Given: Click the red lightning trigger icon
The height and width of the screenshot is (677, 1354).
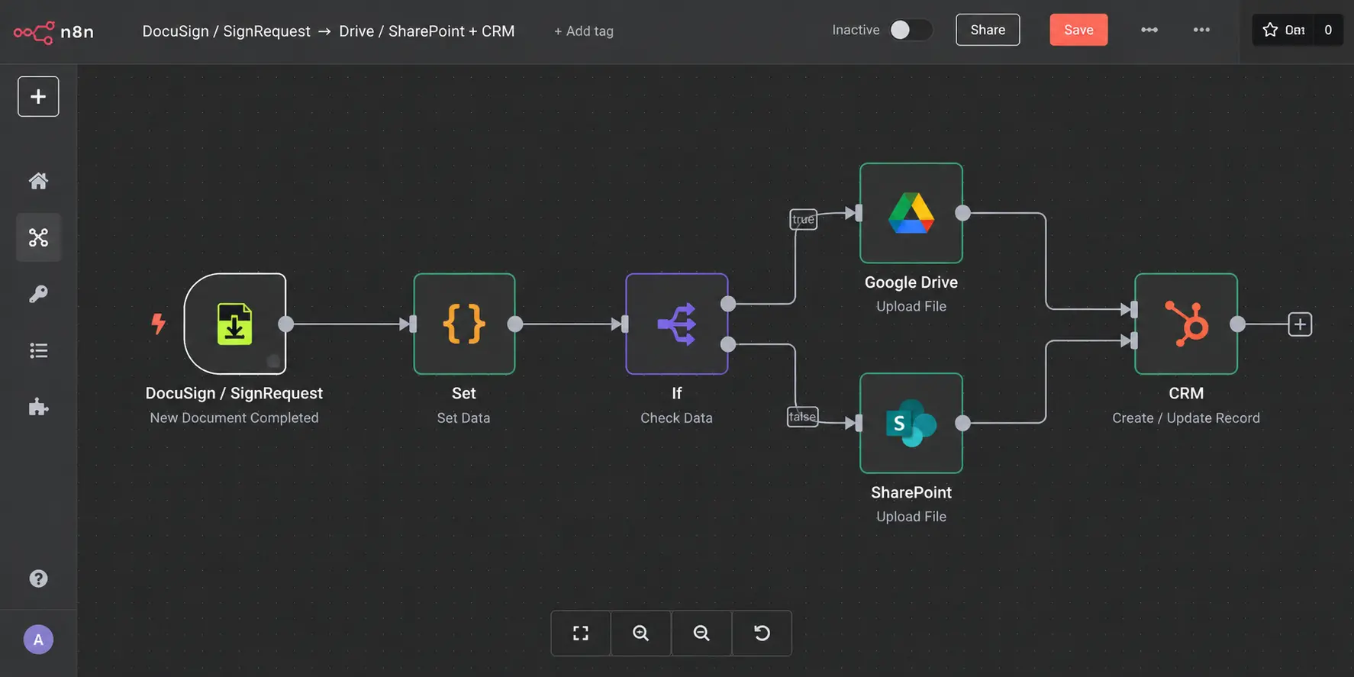Looking at the screenshot, I should [158, 324].
